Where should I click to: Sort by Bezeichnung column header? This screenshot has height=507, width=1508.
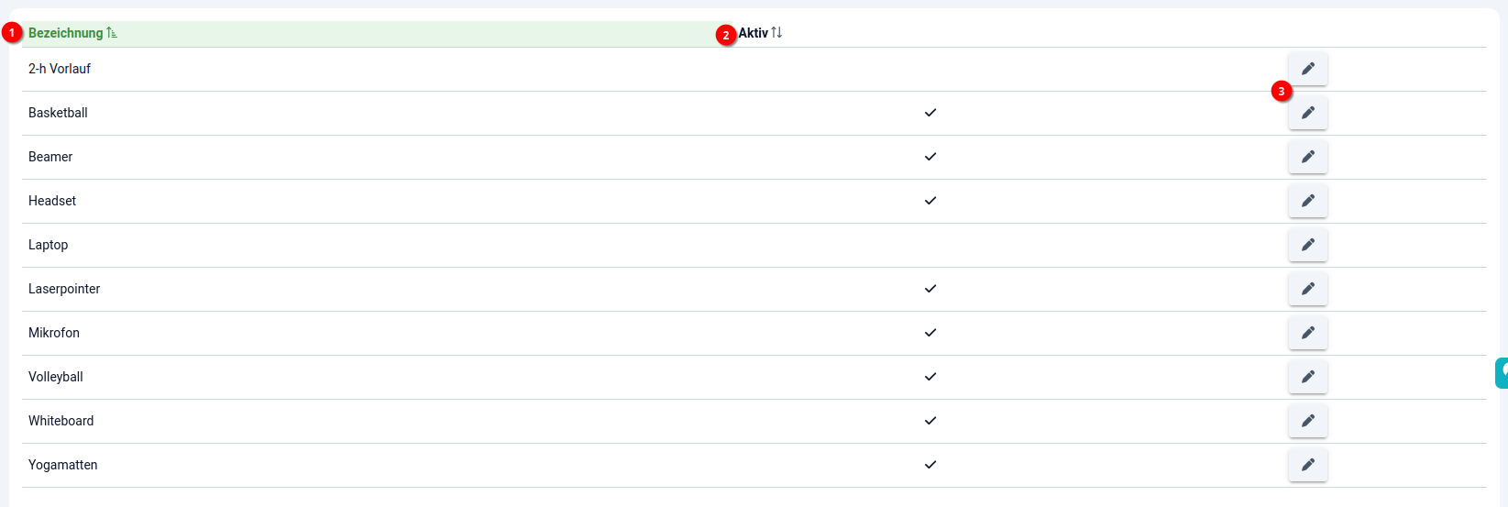[x=65, y=33]
